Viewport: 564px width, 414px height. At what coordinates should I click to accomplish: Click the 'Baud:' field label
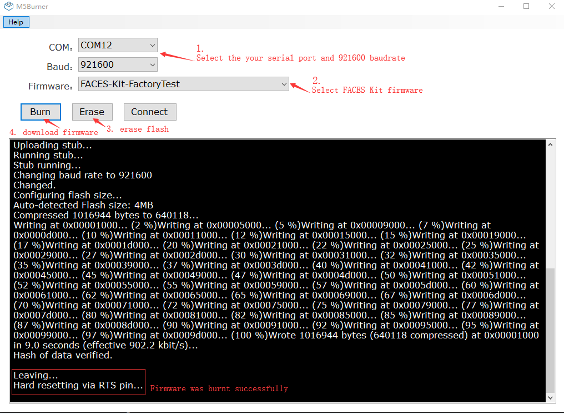click(59, 67)
